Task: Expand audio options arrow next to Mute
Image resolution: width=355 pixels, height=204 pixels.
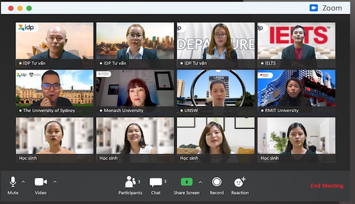Action: tap(23, 182)
